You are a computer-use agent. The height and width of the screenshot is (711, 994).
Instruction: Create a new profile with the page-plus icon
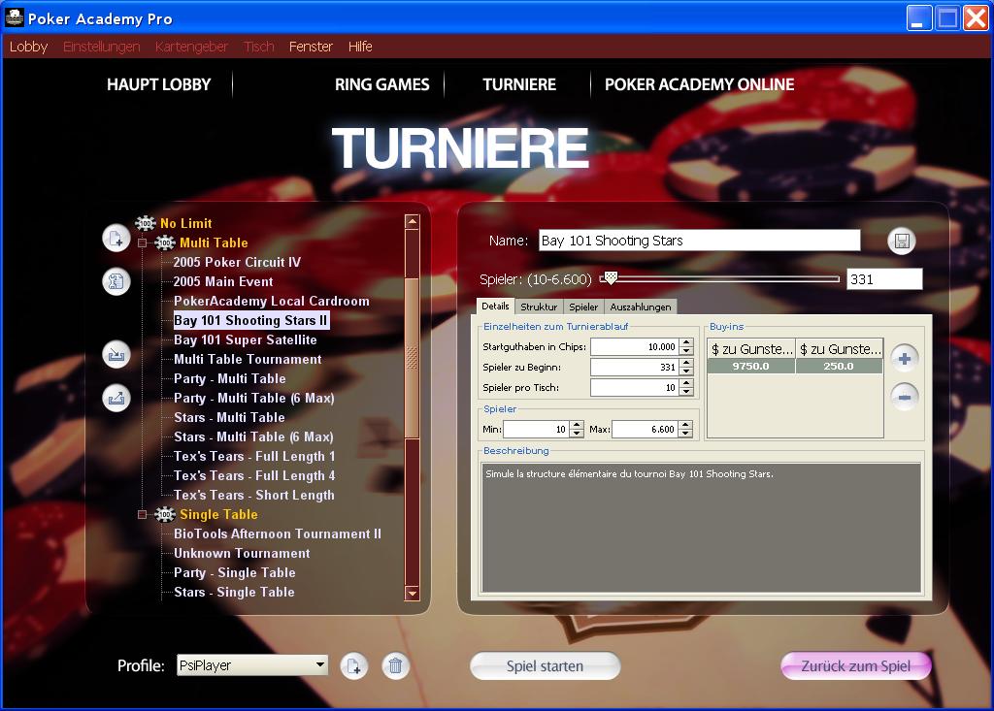pyautogui.click(x=353, y=666)
